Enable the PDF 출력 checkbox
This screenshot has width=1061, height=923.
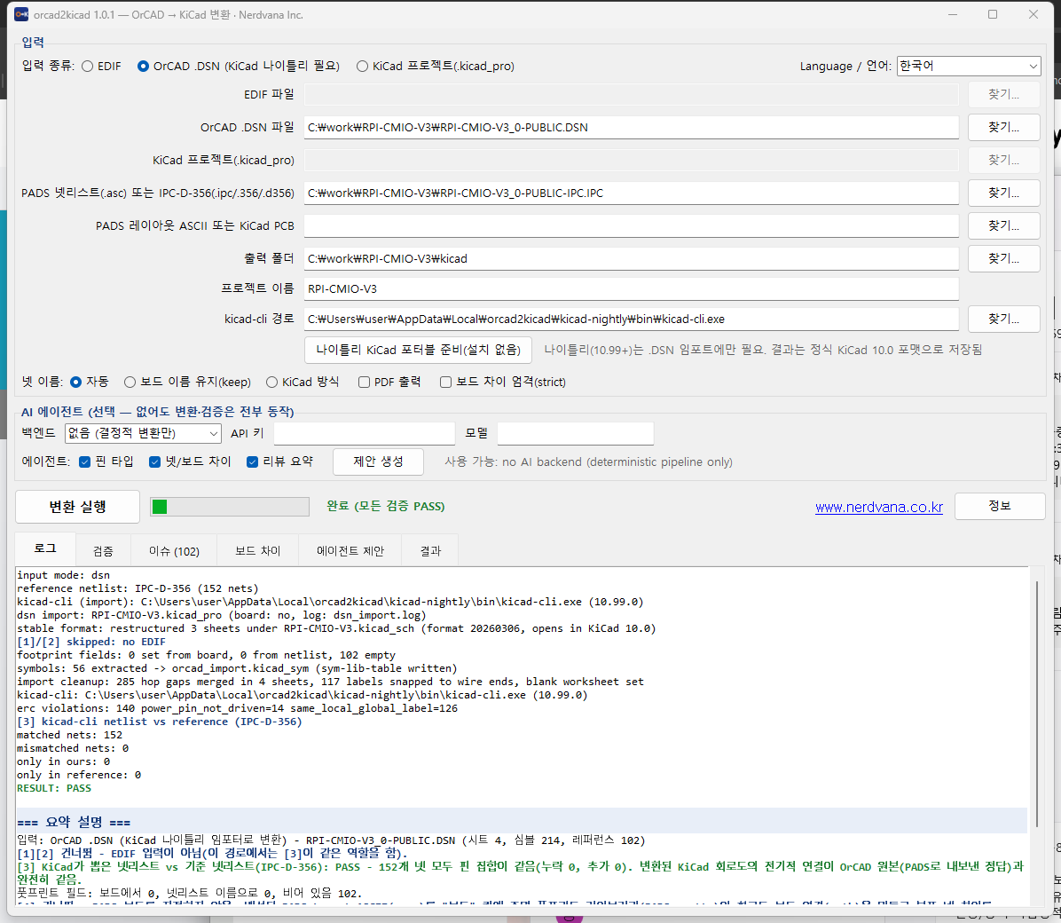point(364,382)
